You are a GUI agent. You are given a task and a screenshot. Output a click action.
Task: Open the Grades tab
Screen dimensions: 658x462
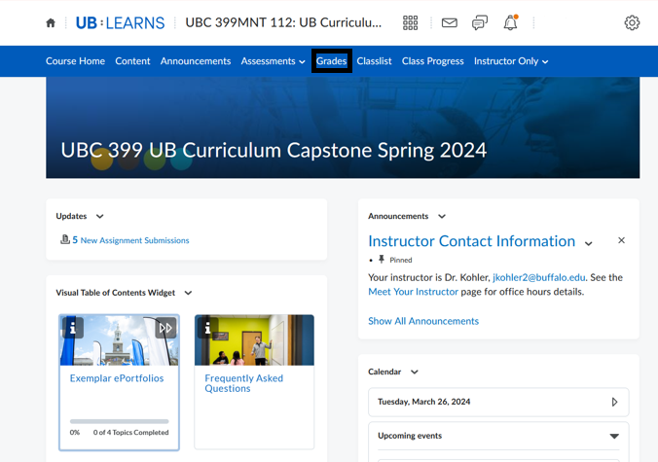331,61
